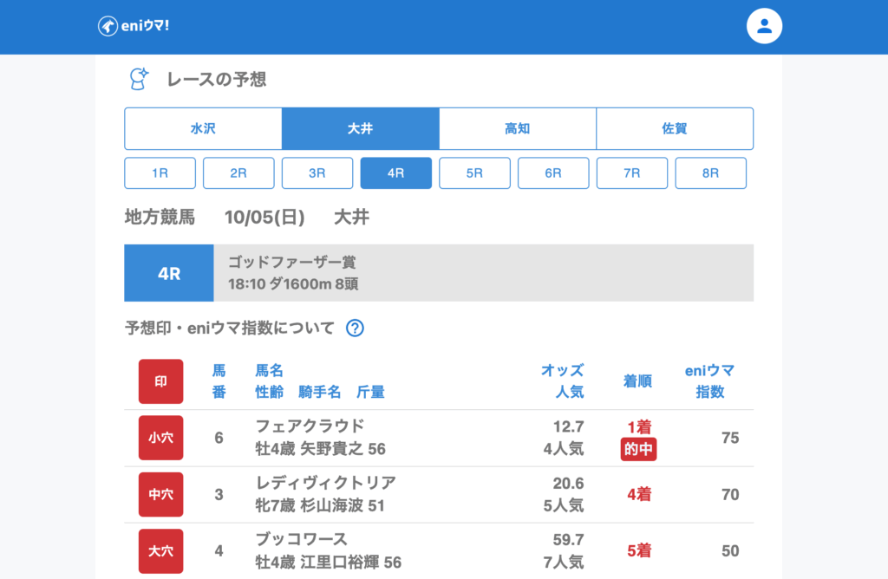Select the 小穴 mark badge
The height and width of the screenshot is (579, 888).
(160, 438)
